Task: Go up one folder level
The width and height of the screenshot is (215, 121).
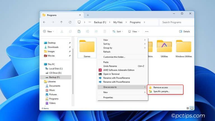Action: coord(61,22)
